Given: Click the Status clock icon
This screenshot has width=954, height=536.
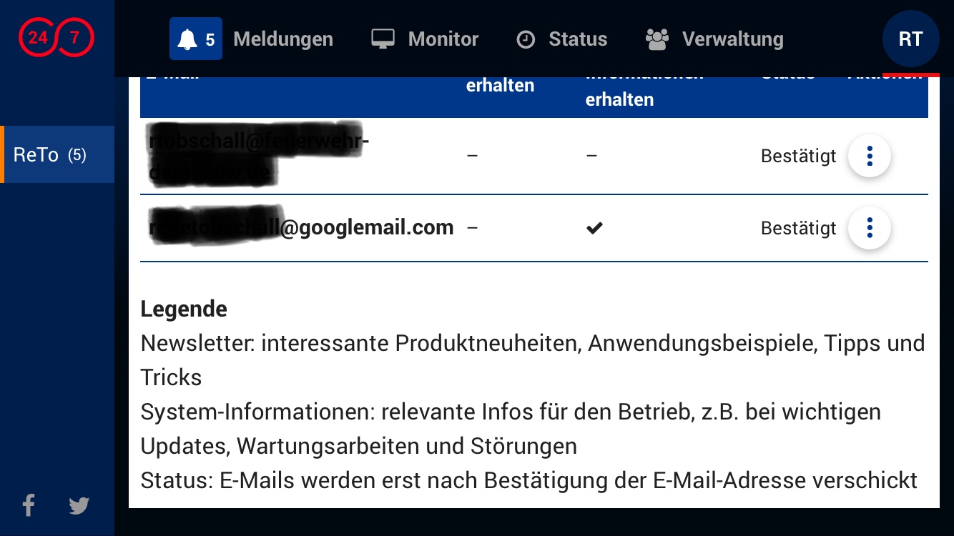Looking at the screenshot, I should pos(526,39).
